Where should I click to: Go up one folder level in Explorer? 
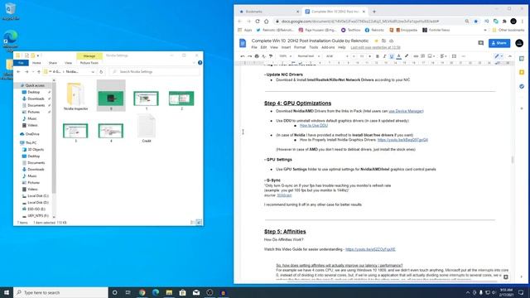point(39,72)
